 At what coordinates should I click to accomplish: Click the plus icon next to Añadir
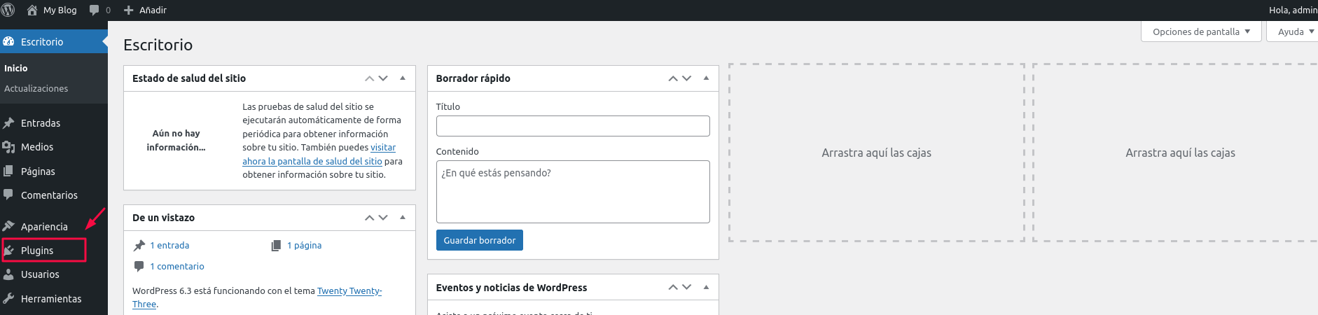pos(129,10)
